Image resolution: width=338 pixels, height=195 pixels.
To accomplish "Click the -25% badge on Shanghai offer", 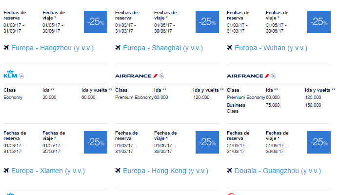I will [x=207, y=22].
